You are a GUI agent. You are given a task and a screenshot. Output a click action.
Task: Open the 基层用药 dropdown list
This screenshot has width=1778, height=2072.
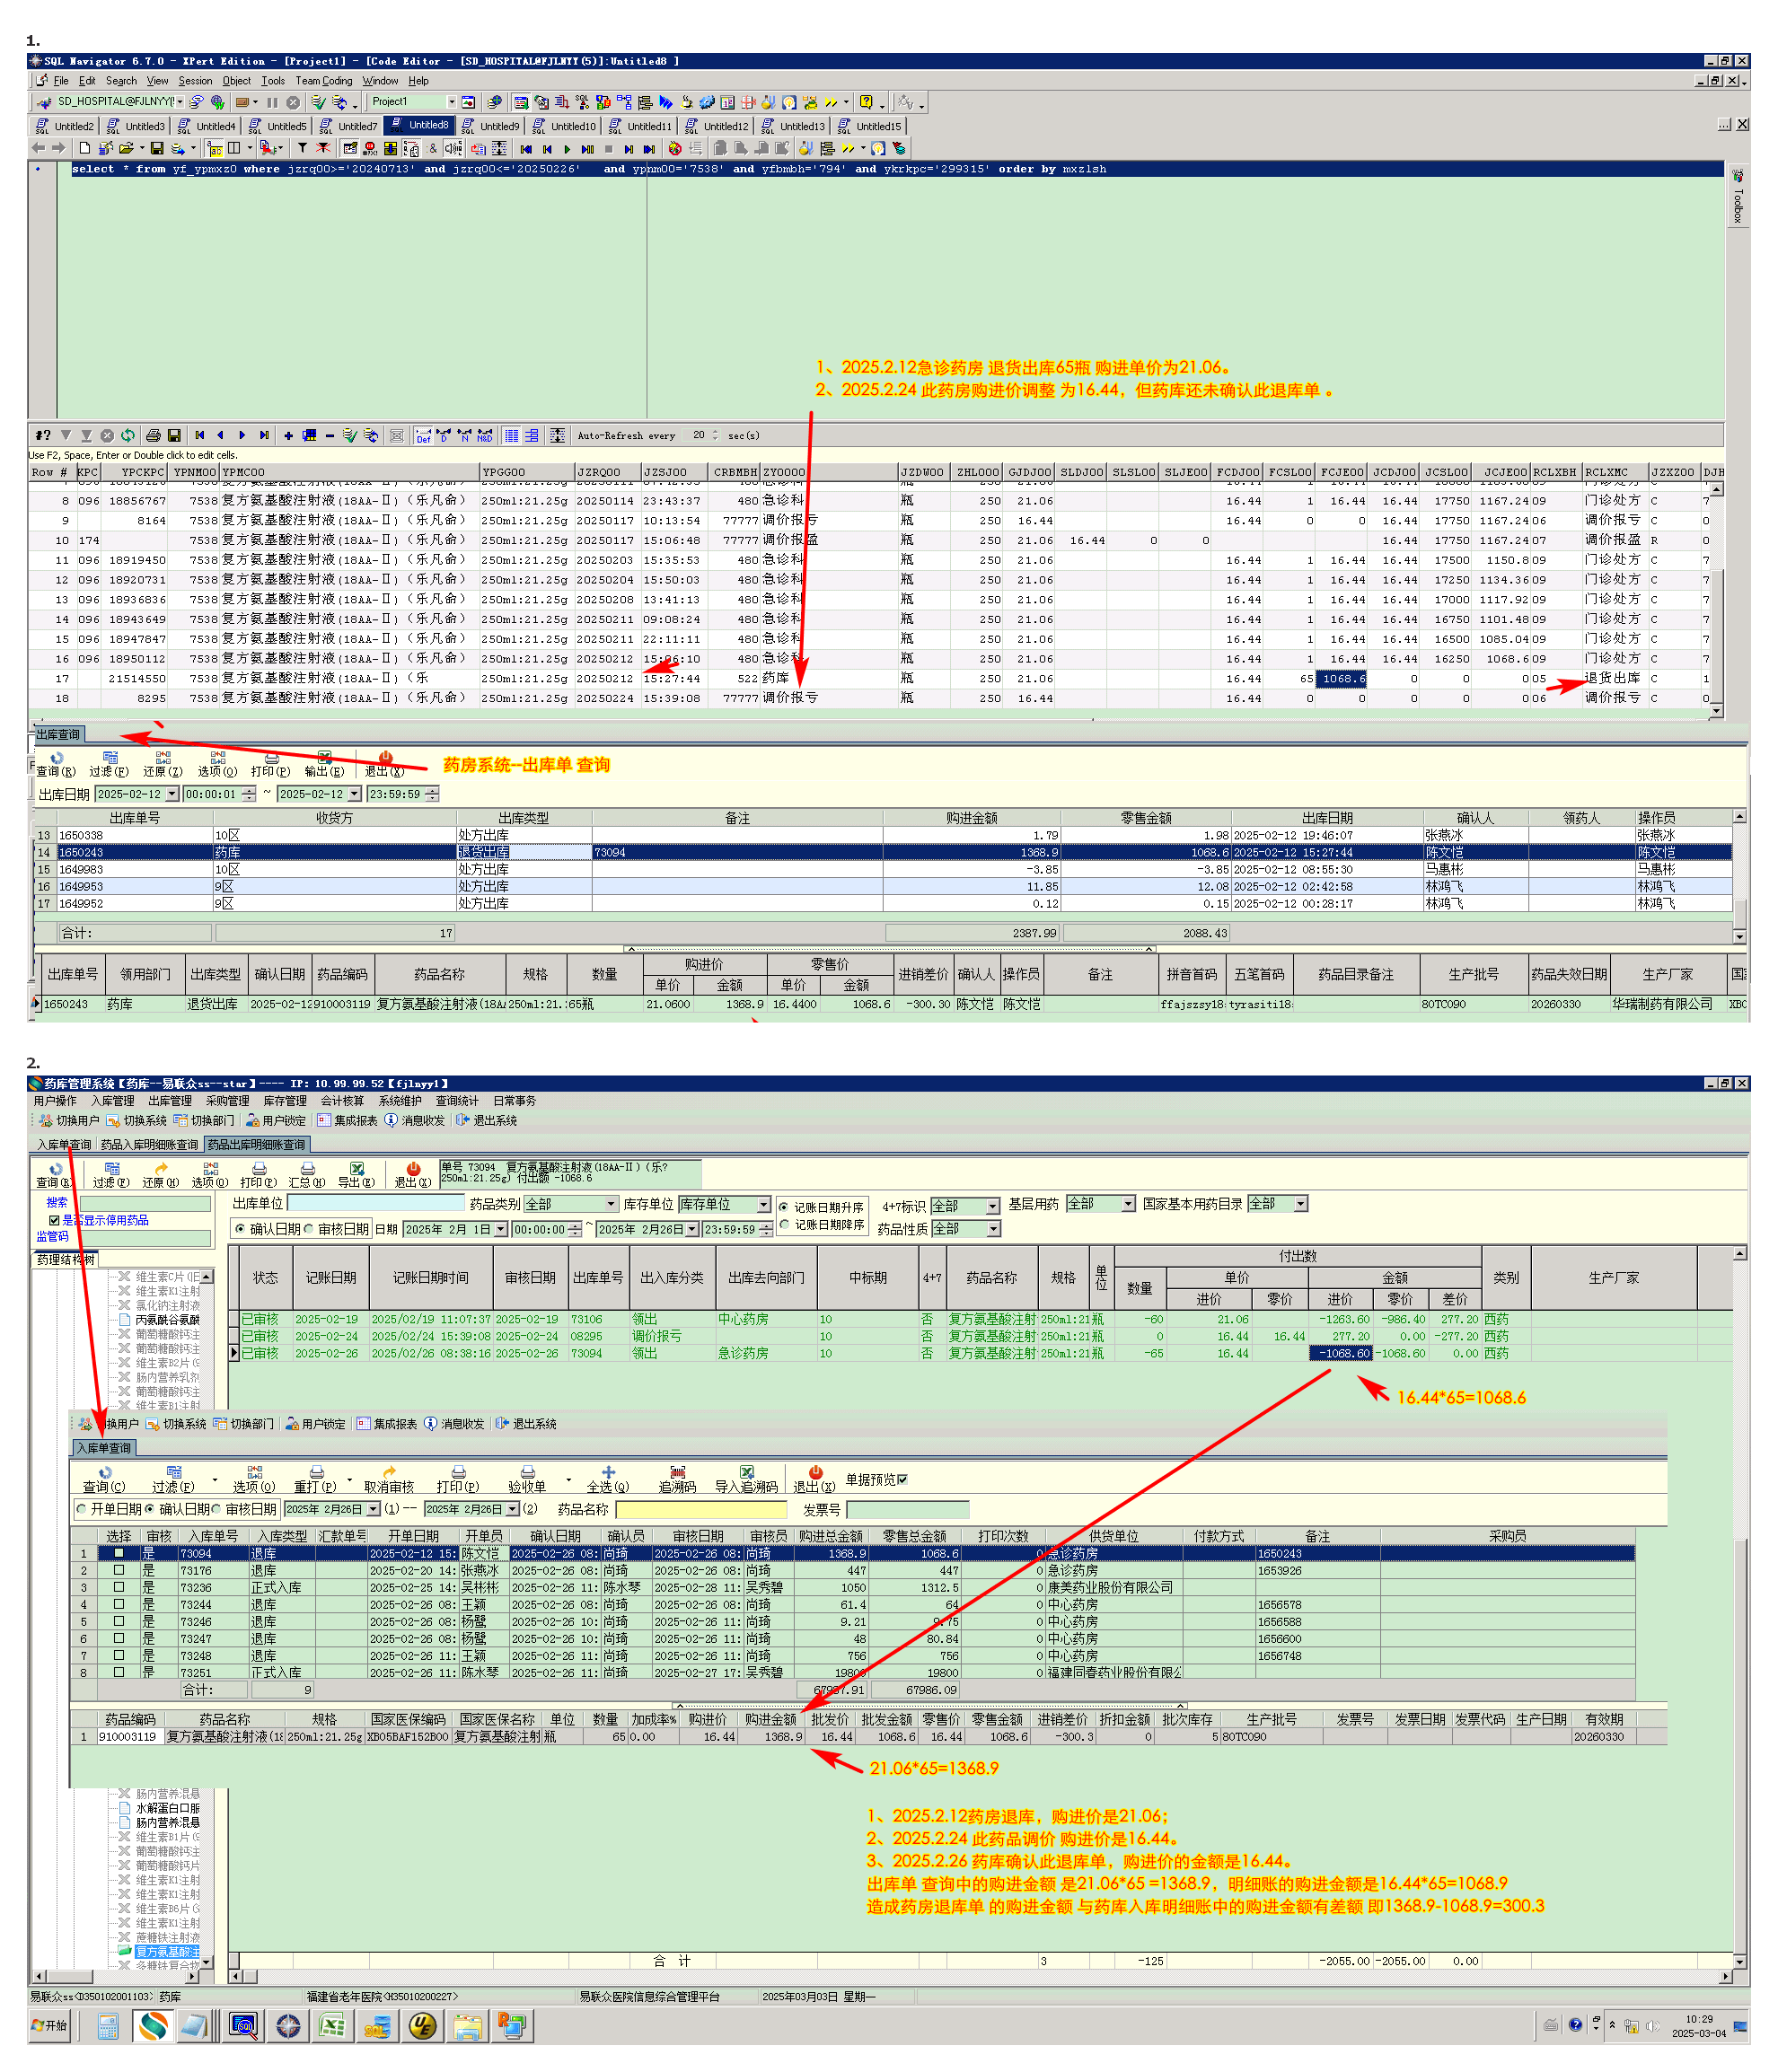(1127, 1204)
